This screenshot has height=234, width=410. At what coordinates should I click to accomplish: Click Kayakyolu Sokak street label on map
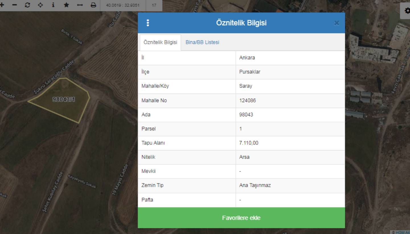click(x=82, y=182)
